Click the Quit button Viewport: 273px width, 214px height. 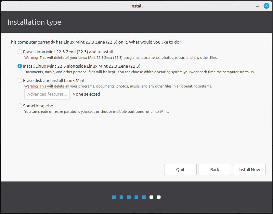pyautogui.click(x=180, y=169)
